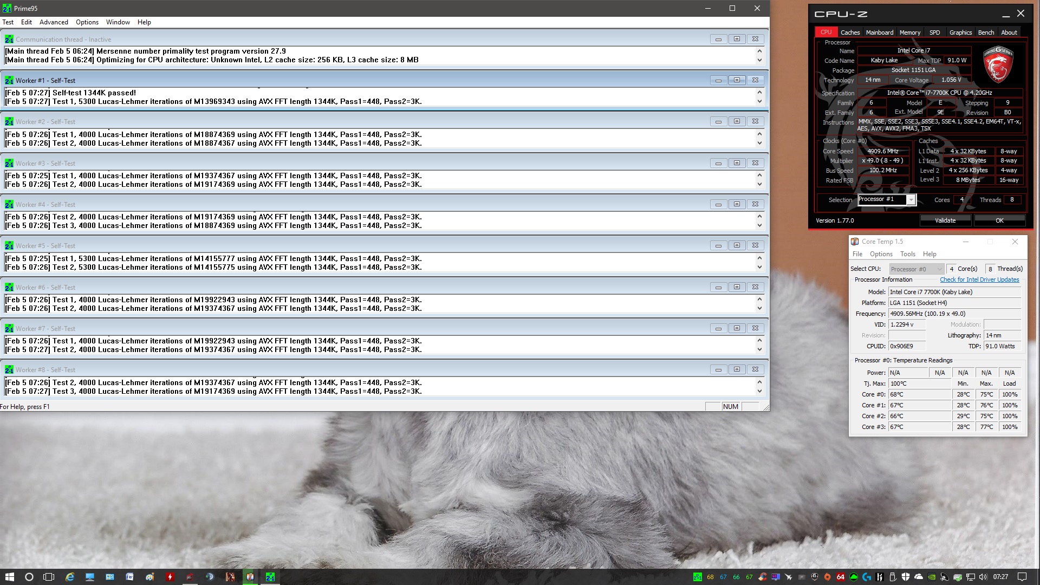The image size is (1040, 585).
Task: Open the Task View button
Action: (x=49, y=577)
